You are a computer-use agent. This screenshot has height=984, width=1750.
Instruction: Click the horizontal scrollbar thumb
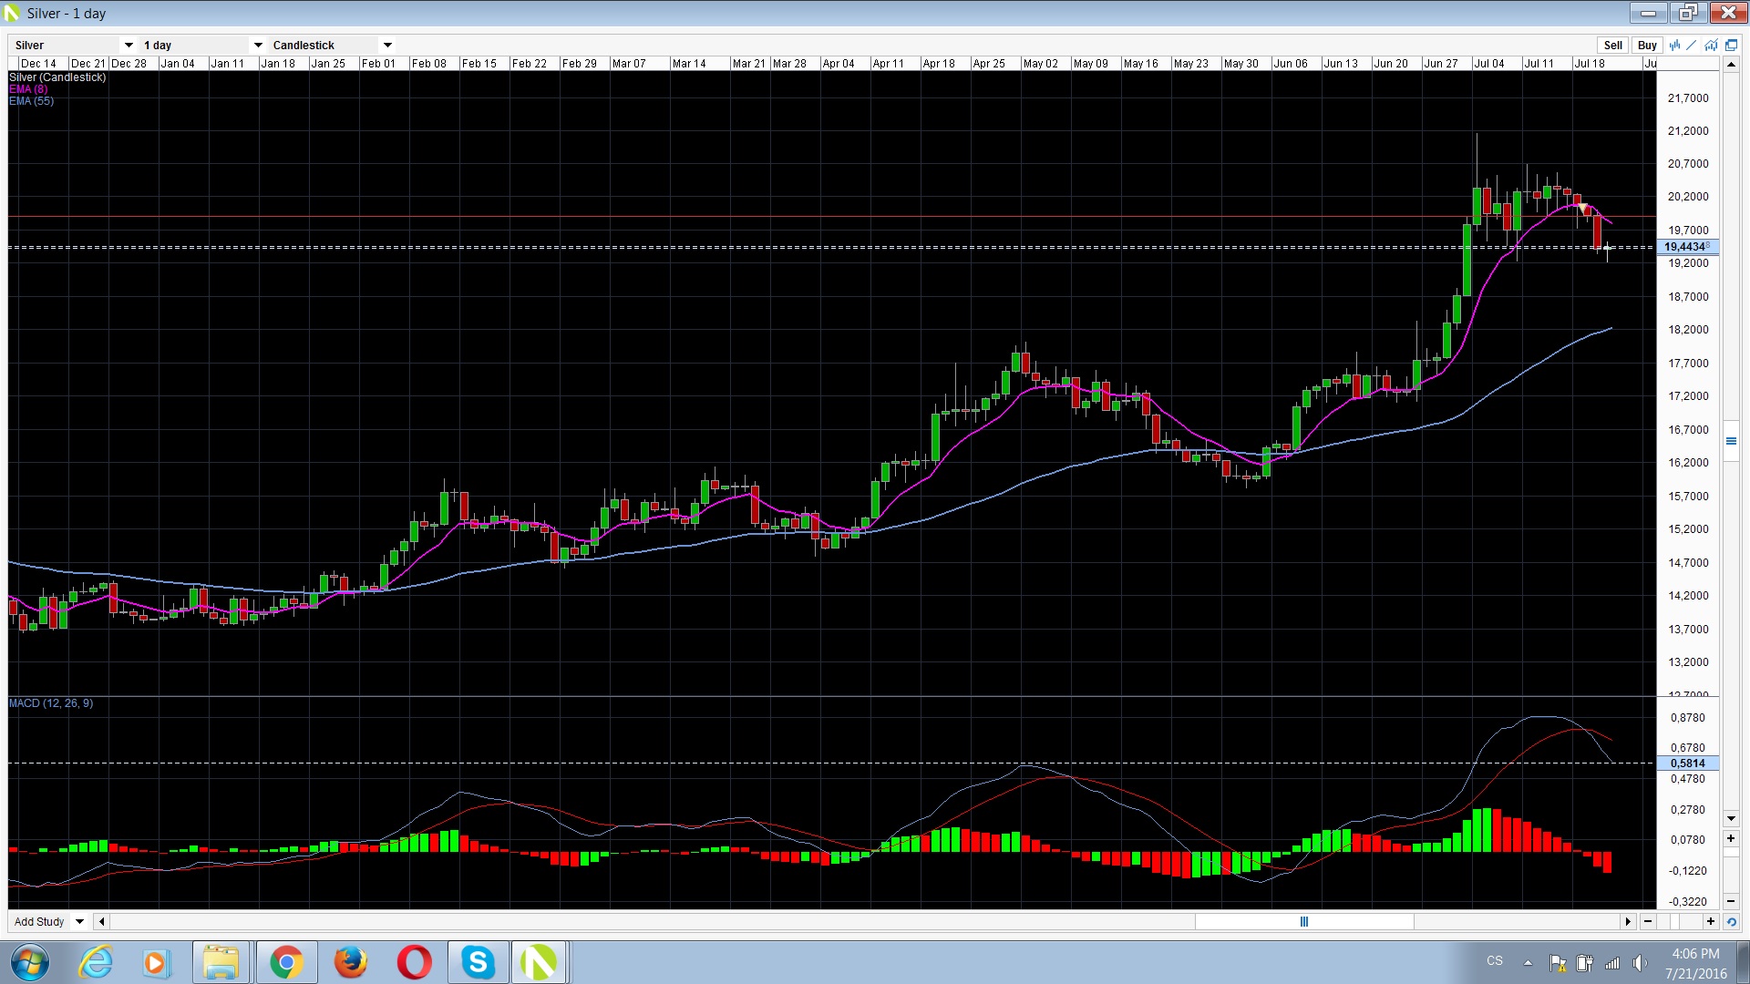[1304, 922]
